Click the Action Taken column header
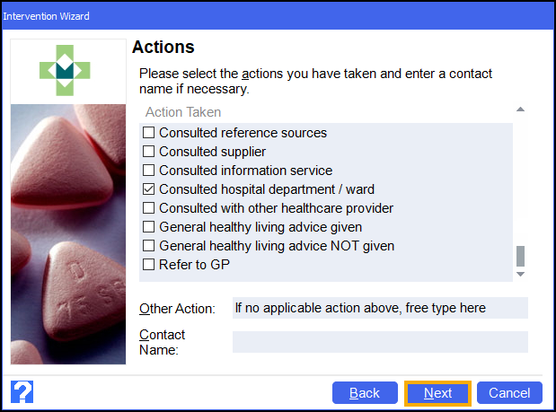 click(x=183, y=112)
